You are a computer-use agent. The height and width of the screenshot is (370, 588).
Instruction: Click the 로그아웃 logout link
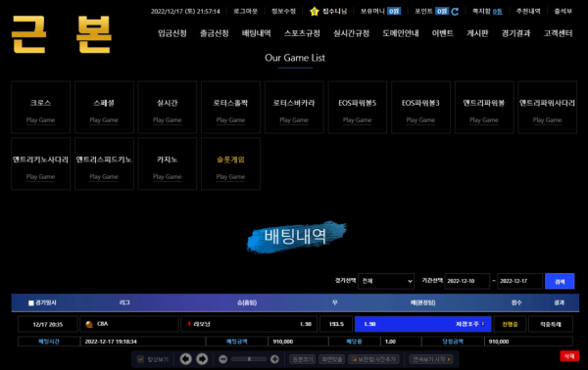pyautogui.click(x=246, y=11)
